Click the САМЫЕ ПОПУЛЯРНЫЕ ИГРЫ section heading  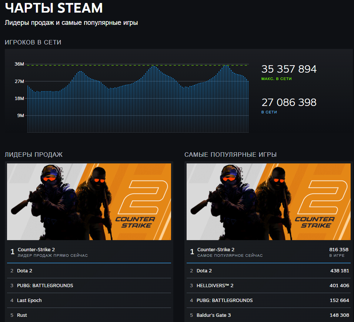pos(230,155)
